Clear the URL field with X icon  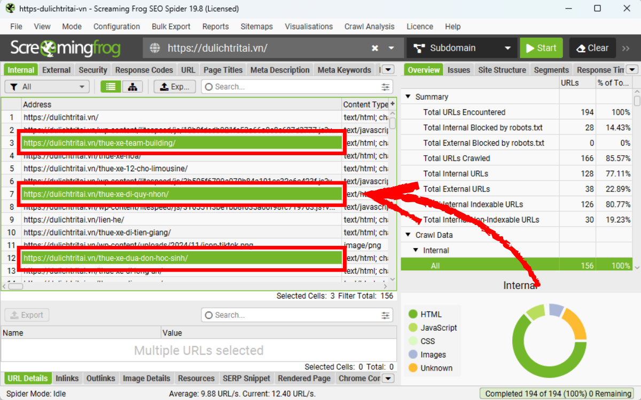375,48
